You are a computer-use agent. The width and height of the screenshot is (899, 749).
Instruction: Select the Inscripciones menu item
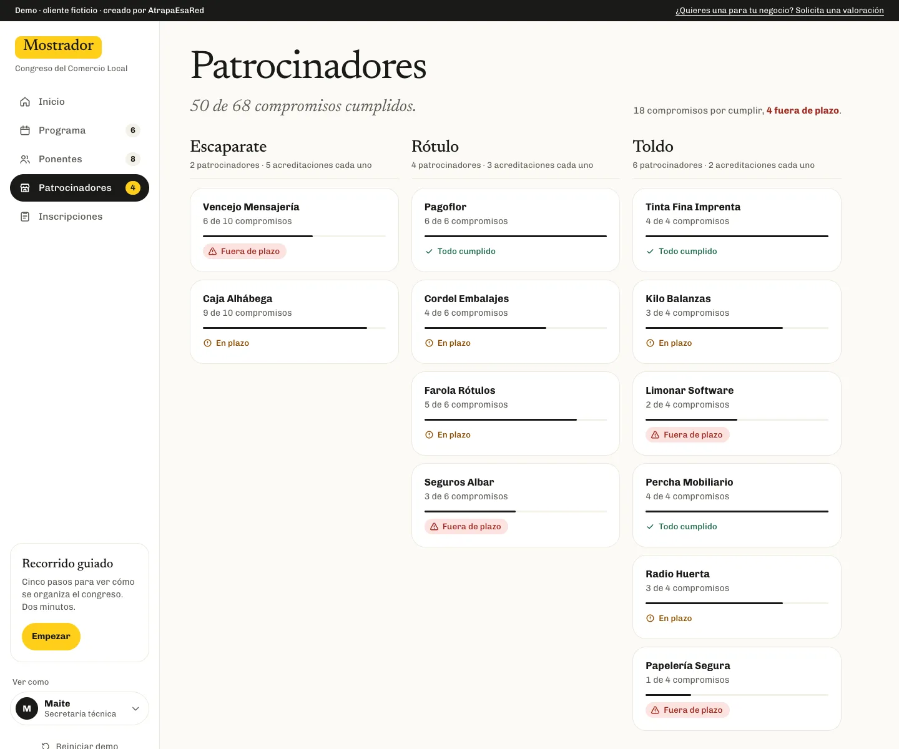coord(79,217)
